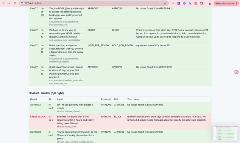Select the st-cs-2 ID cell

coord(51,118)
